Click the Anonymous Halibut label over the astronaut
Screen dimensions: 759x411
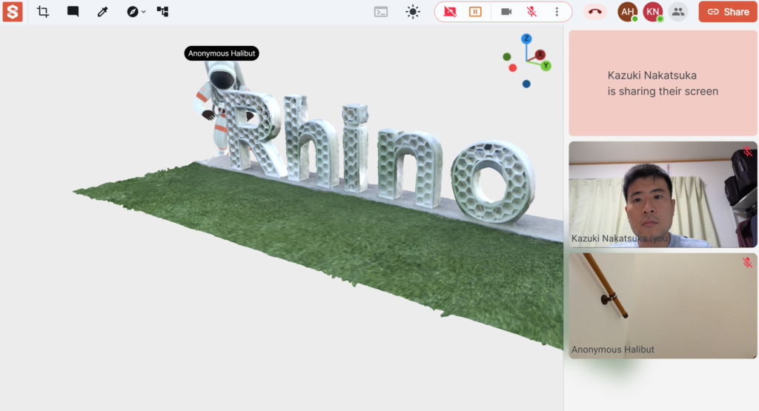coord(222,53)
